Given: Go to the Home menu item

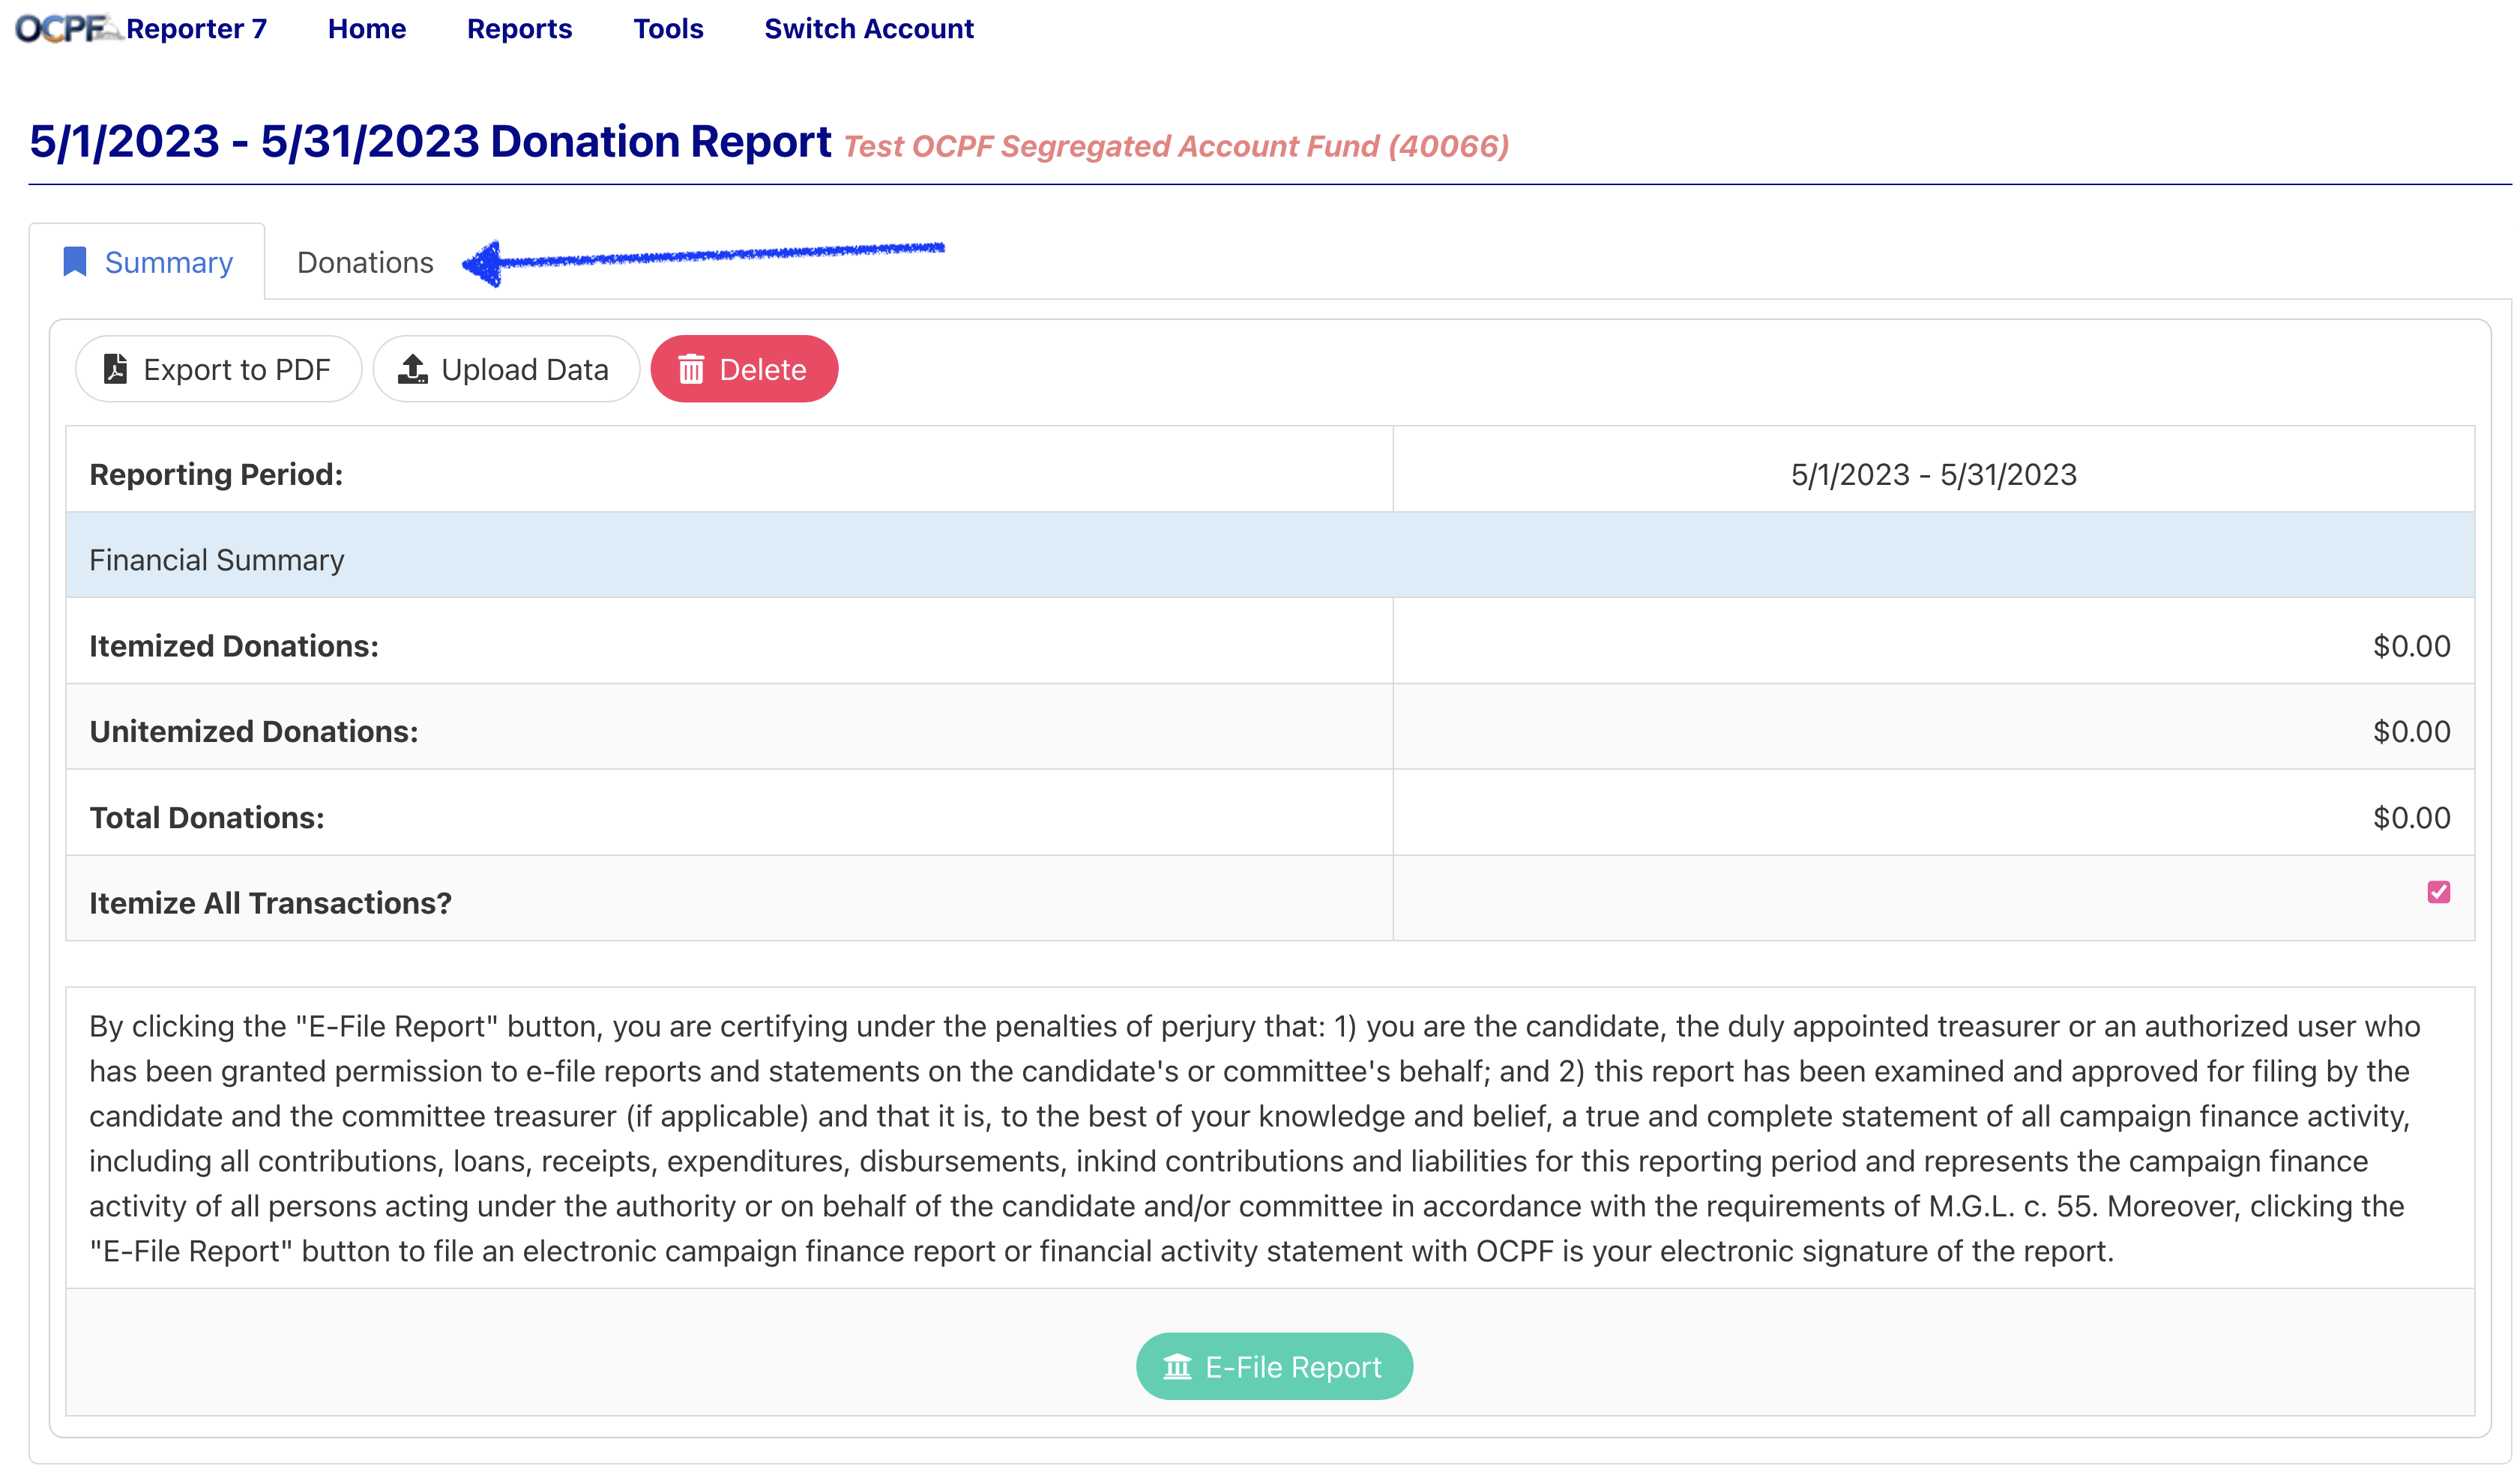Looking at the screenshot, I should (x=367, y=29).
